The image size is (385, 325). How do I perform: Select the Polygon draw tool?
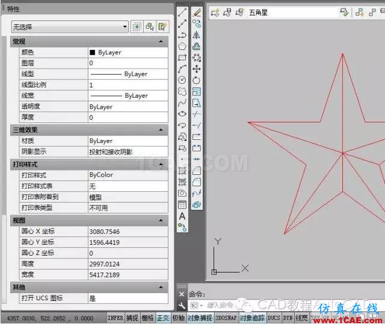182,46
